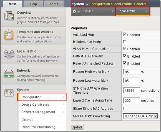Click the Overview documents icon
Screen dimensions: 161x132
point(9,16)
